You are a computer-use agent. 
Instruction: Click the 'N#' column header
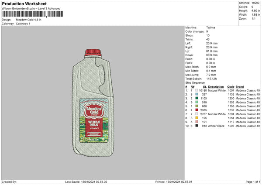[193, 87]
